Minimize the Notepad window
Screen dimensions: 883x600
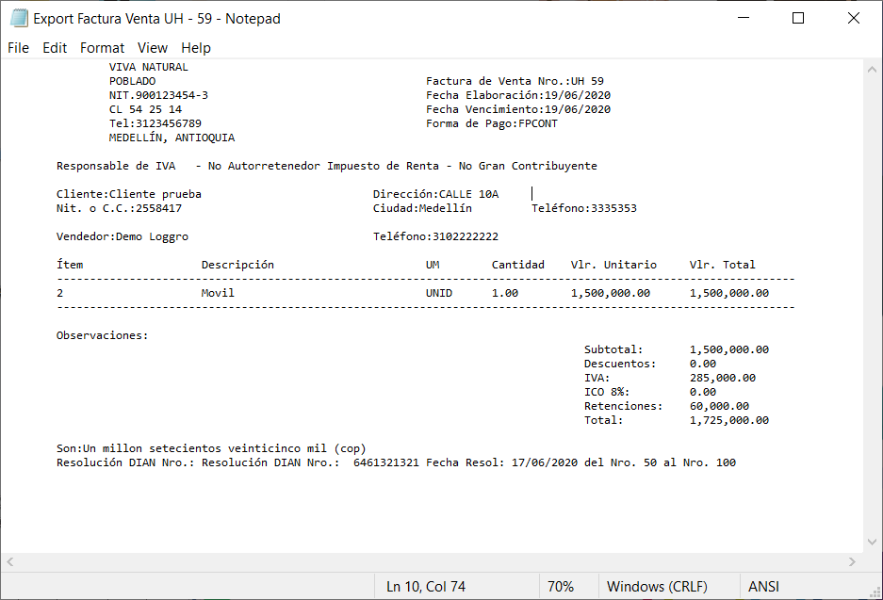click(x=742, y=18)
